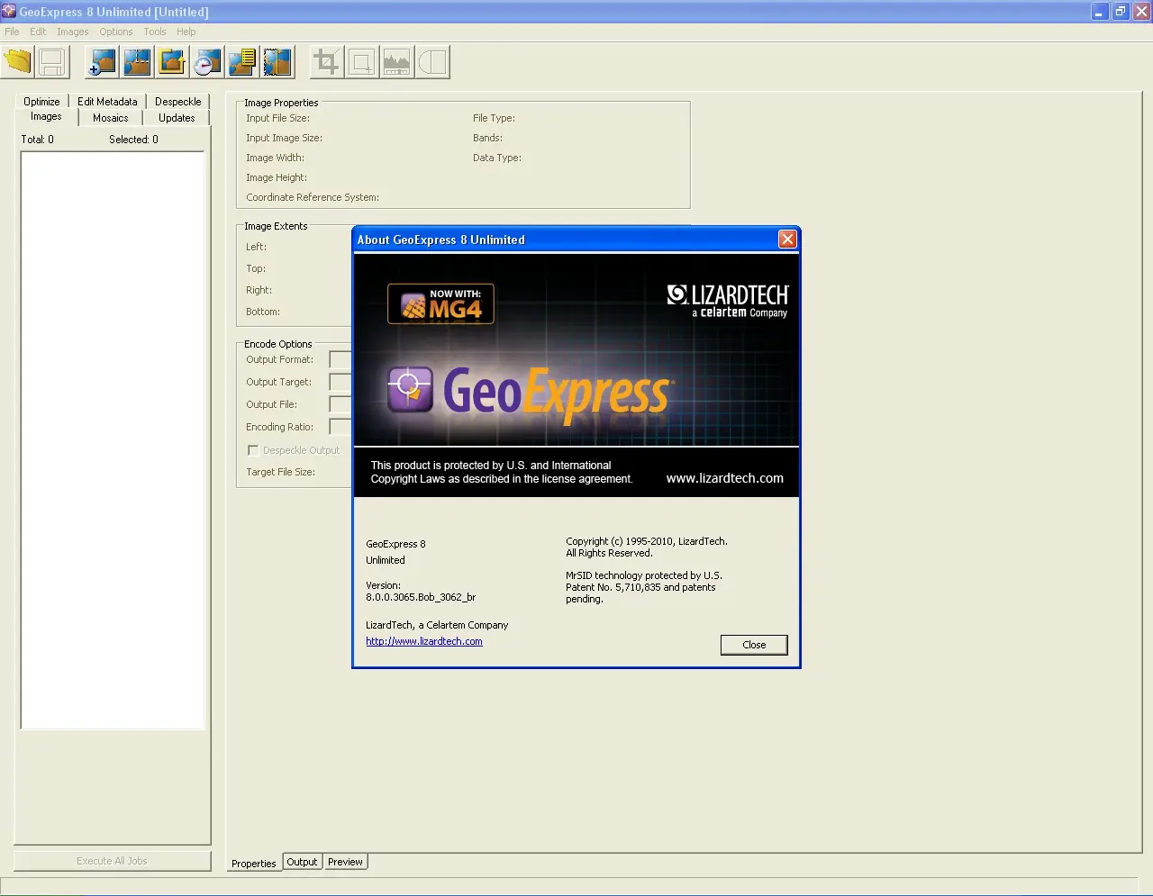Click the image icon with the gauge dial
The width and height of the screenshot is (1153, 896).
coord(207,62)
